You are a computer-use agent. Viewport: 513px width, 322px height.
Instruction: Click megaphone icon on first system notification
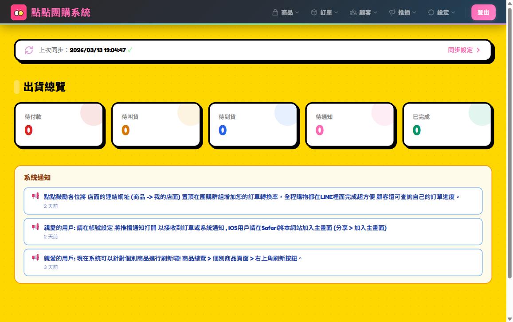[x=35, y=196]
